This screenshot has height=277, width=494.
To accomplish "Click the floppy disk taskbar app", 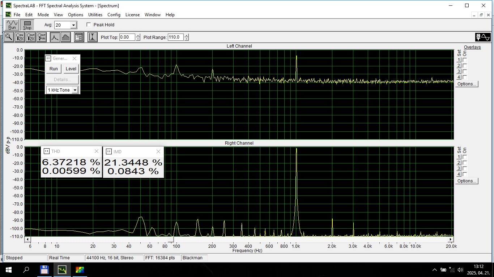I will (44, 270).
